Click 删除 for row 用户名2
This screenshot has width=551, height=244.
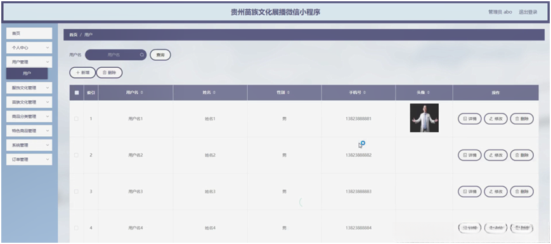pyautogui.click(x=522, y=155)
